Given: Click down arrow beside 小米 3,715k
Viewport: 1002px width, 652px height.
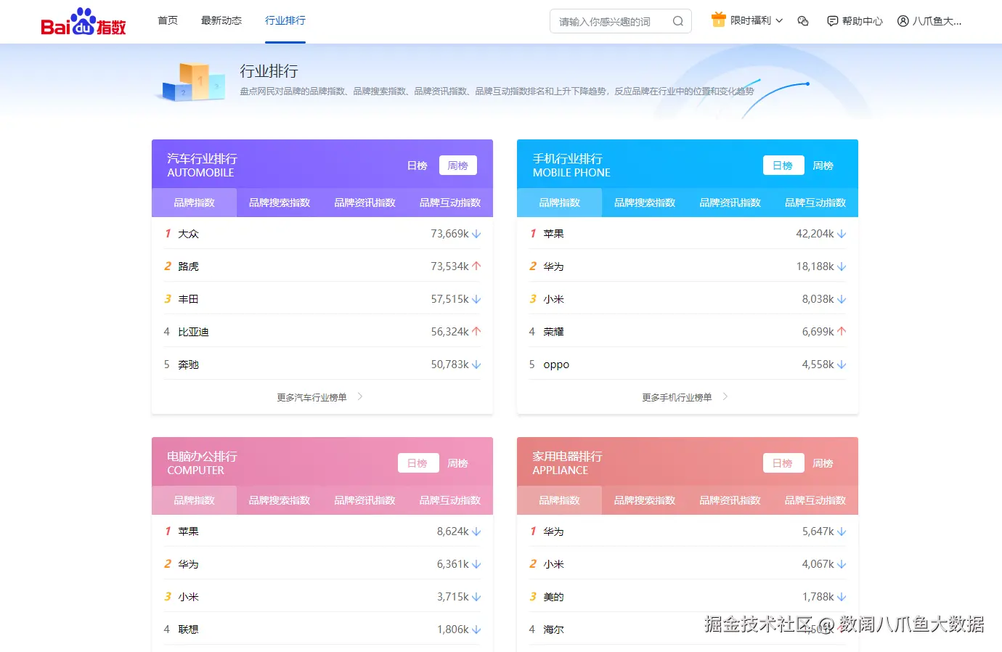Looking at the screenshot, I should [x=476, y=597].
